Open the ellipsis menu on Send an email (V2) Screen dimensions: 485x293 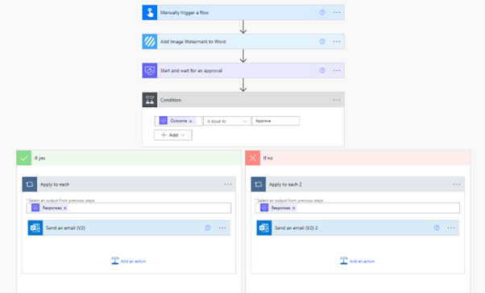point(222,228)
